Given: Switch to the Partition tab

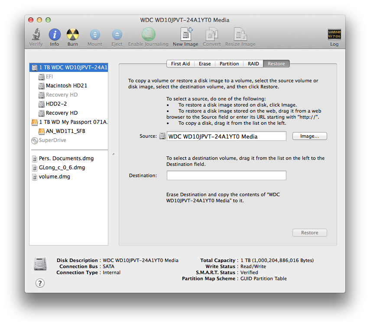Looking at the screenshot, I should coord(229,64).
